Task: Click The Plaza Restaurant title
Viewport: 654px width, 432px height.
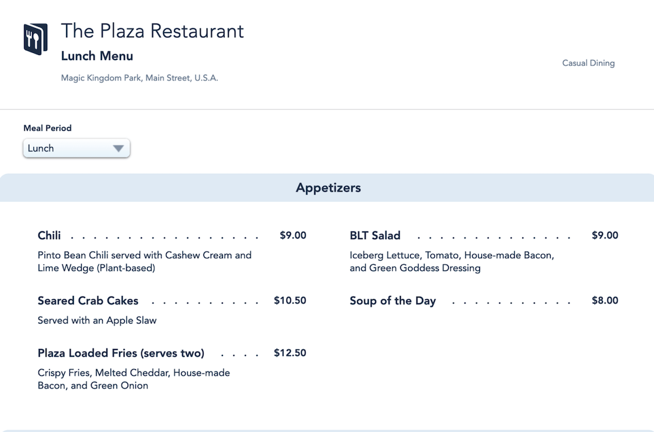Action: point(152,31)
